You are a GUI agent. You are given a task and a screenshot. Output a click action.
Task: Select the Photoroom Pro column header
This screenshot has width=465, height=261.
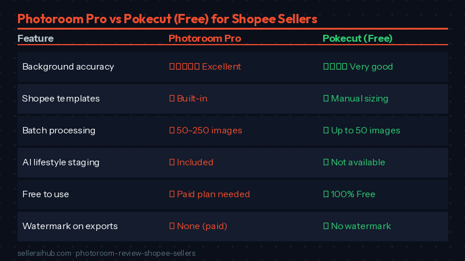point(205,39)
